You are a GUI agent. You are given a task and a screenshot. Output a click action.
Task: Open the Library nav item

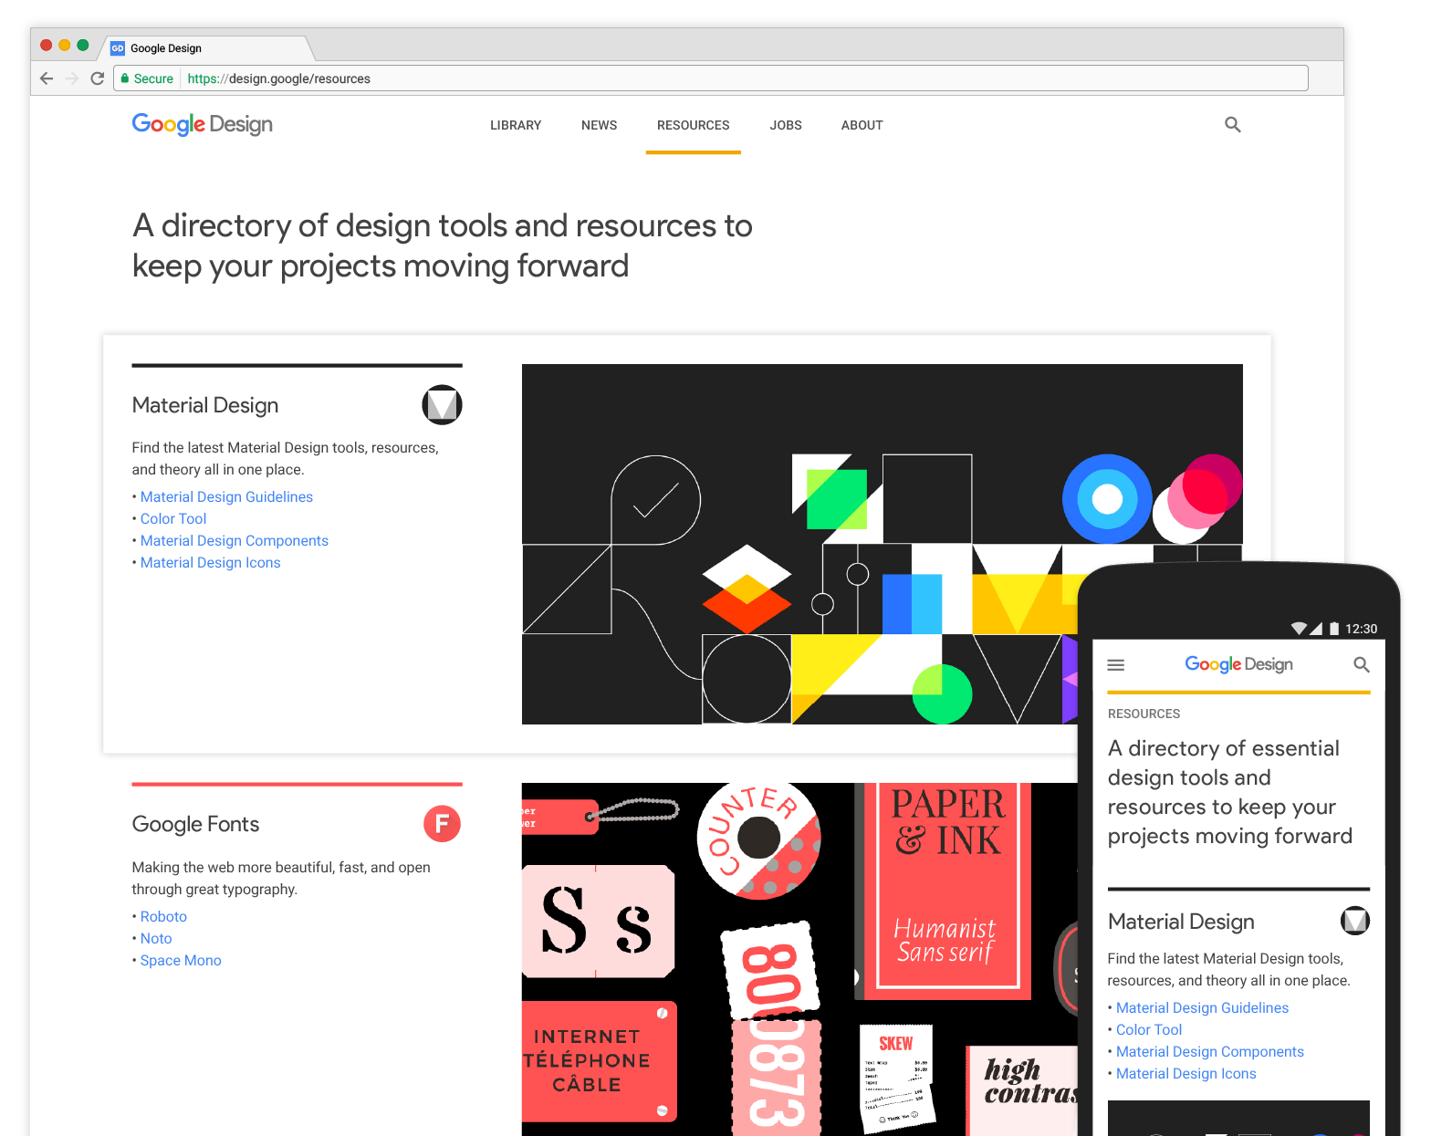(516, 125)
